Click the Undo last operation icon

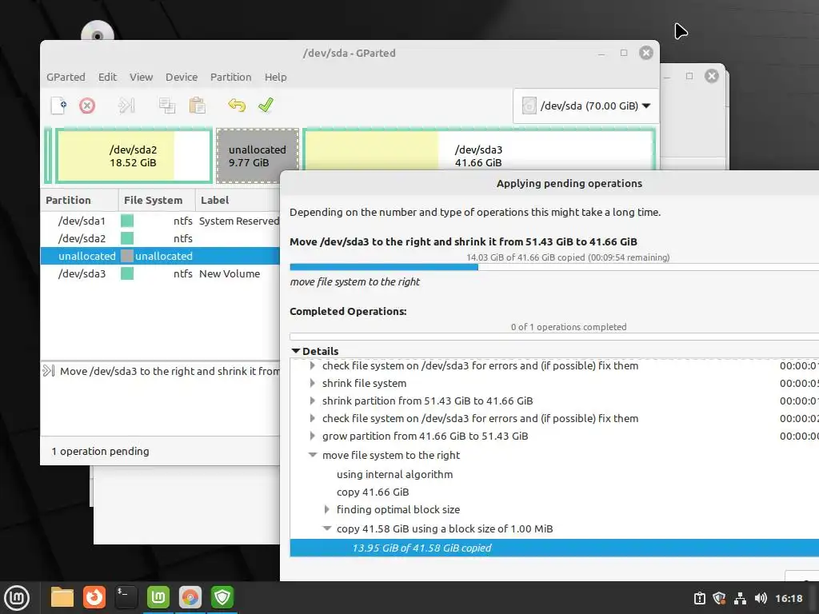(237, 106)
